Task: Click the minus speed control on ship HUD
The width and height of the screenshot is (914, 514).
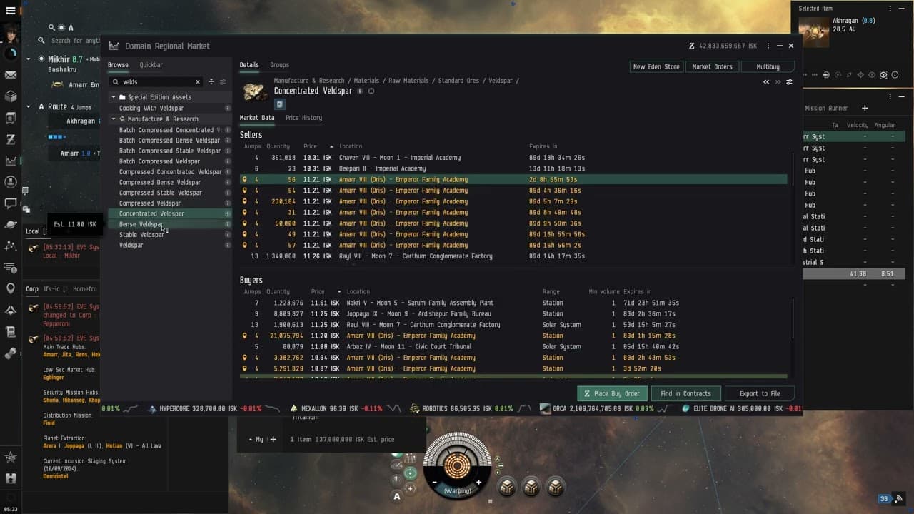Action: [x=434, y=483]
